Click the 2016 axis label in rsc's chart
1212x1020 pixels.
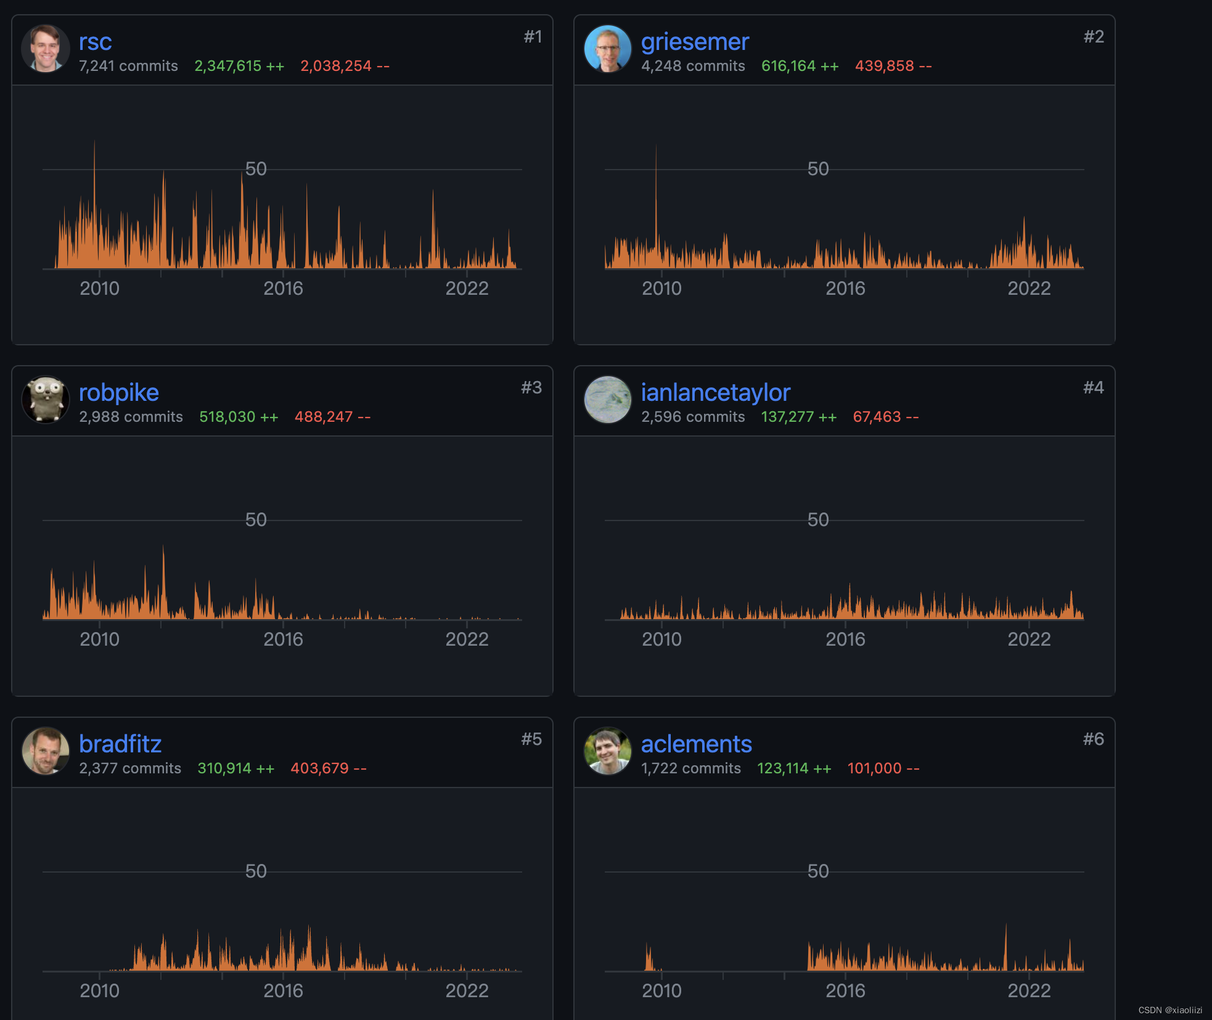(x=284, y=289)
